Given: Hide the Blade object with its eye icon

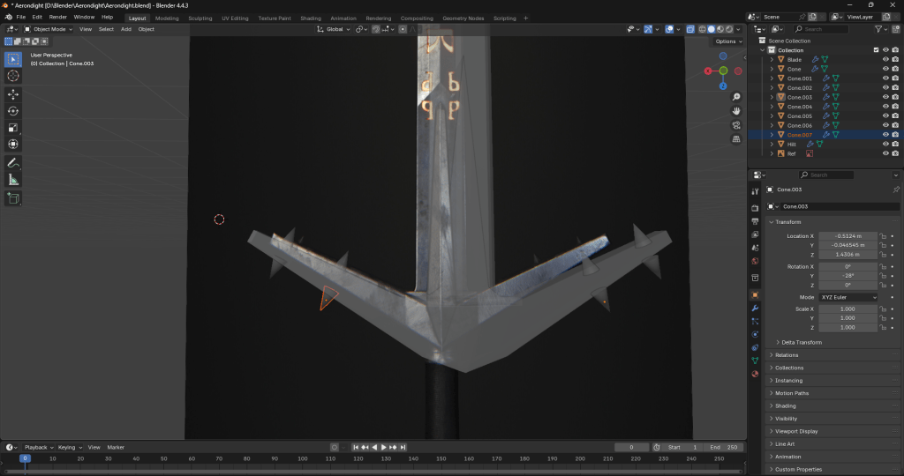Looking at the screenshot, I should click(885, 59).
